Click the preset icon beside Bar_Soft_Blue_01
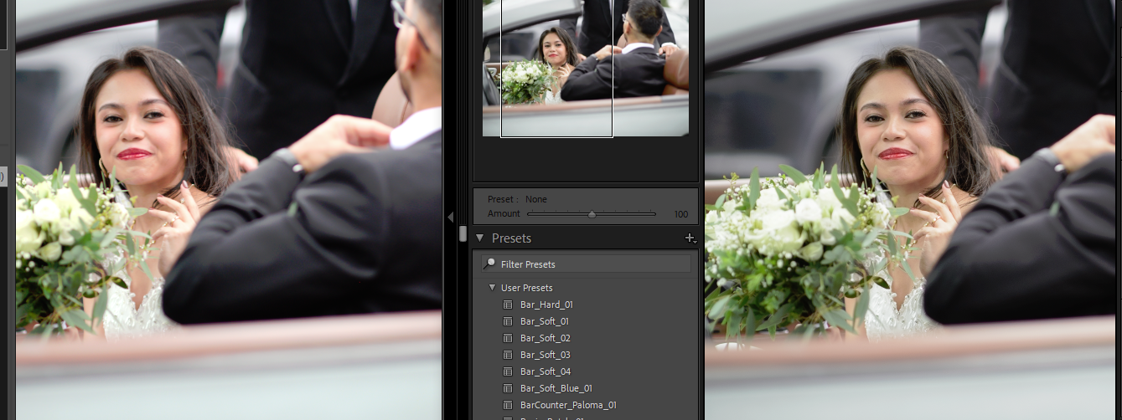 [x=508, y=388]
